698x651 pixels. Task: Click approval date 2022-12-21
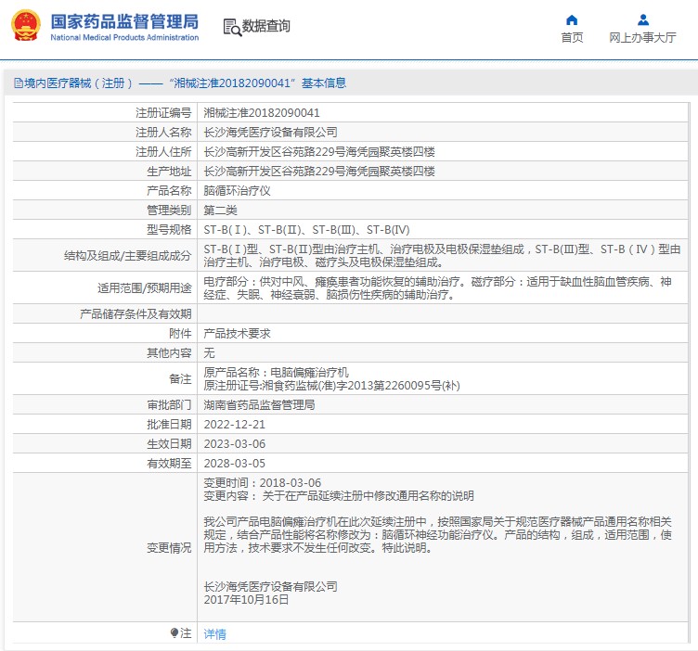click(234, 425)
